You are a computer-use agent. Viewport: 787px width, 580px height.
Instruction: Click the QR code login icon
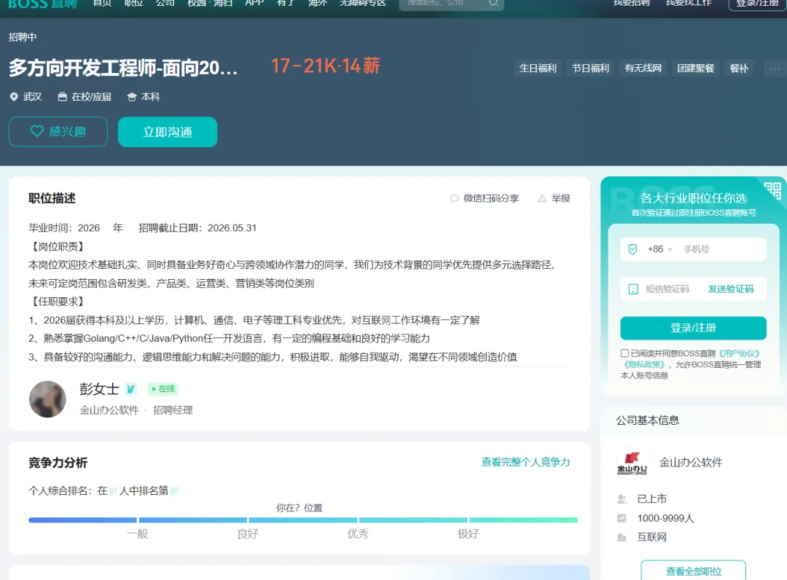point(772,191)
